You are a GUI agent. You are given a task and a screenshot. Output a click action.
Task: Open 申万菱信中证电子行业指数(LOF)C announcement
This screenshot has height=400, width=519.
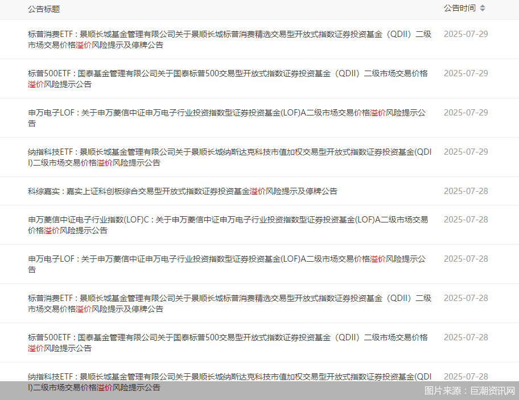[x=228, y=225]
